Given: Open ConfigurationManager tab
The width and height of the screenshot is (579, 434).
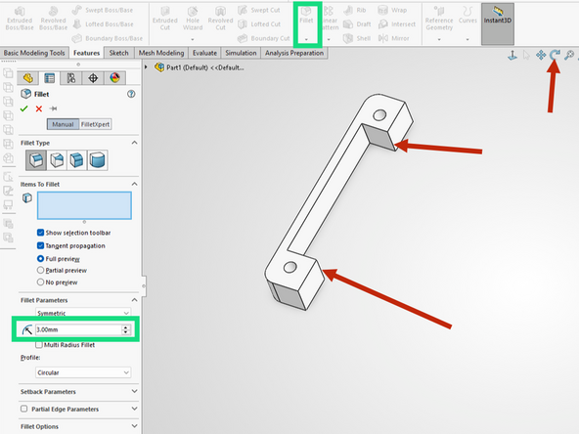Looking at the screenshot, I should tap(71, 78).
